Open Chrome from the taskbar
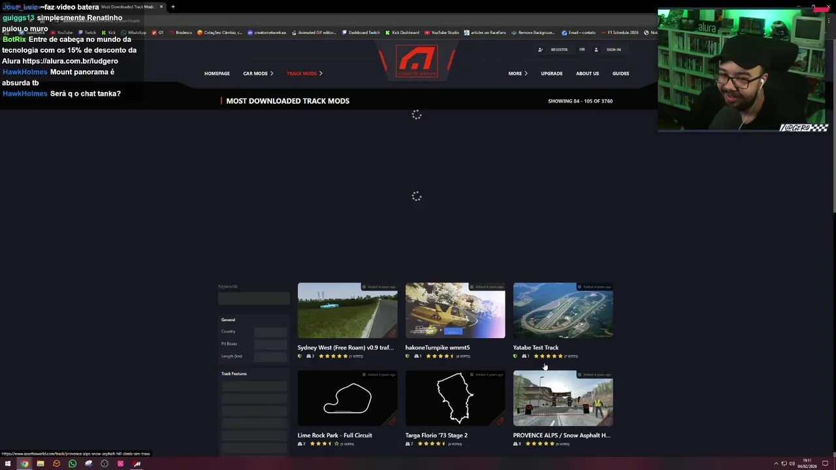Viewport: 836px width, 470px height. [24, 463]
